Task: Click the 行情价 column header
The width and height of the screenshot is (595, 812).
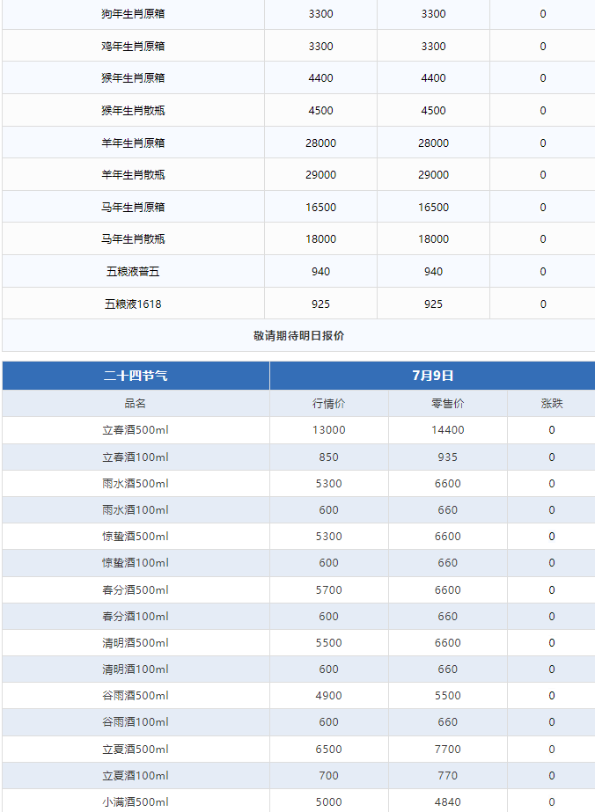Action: (x=328, y=404)
